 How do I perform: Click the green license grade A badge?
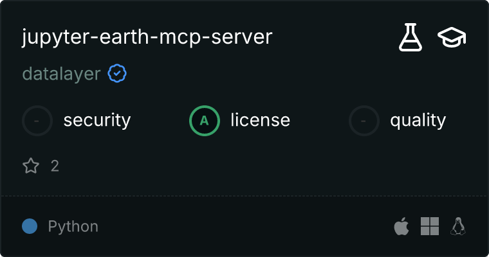coord(204,120)
